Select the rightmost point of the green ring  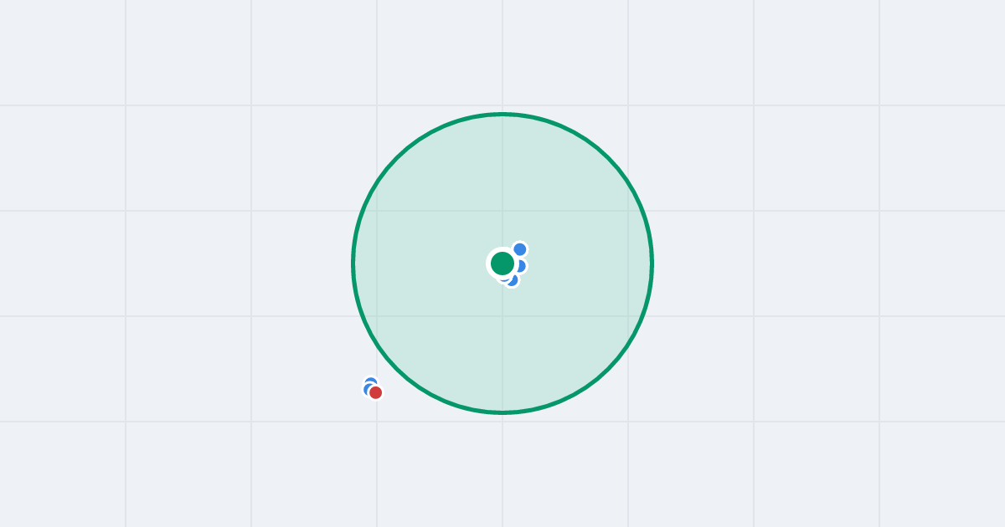pyautogui.click(x=652, y=263)
